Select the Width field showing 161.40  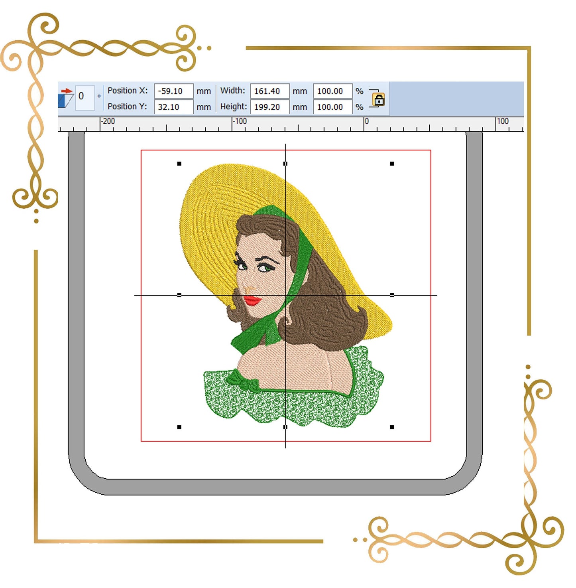(x=269, y=91)
